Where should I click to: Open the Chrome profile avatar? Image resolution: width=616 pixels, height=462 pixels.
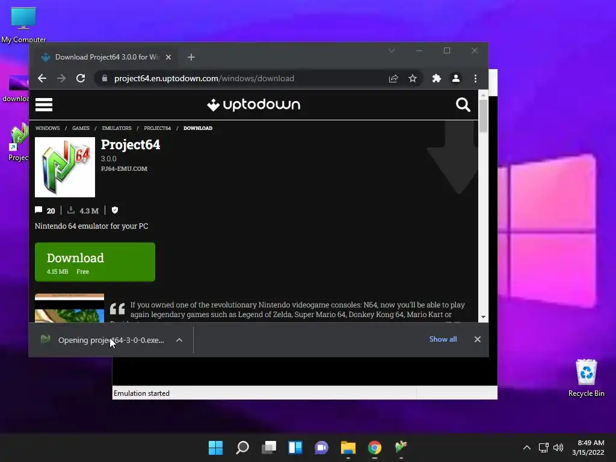click(456, 79)
